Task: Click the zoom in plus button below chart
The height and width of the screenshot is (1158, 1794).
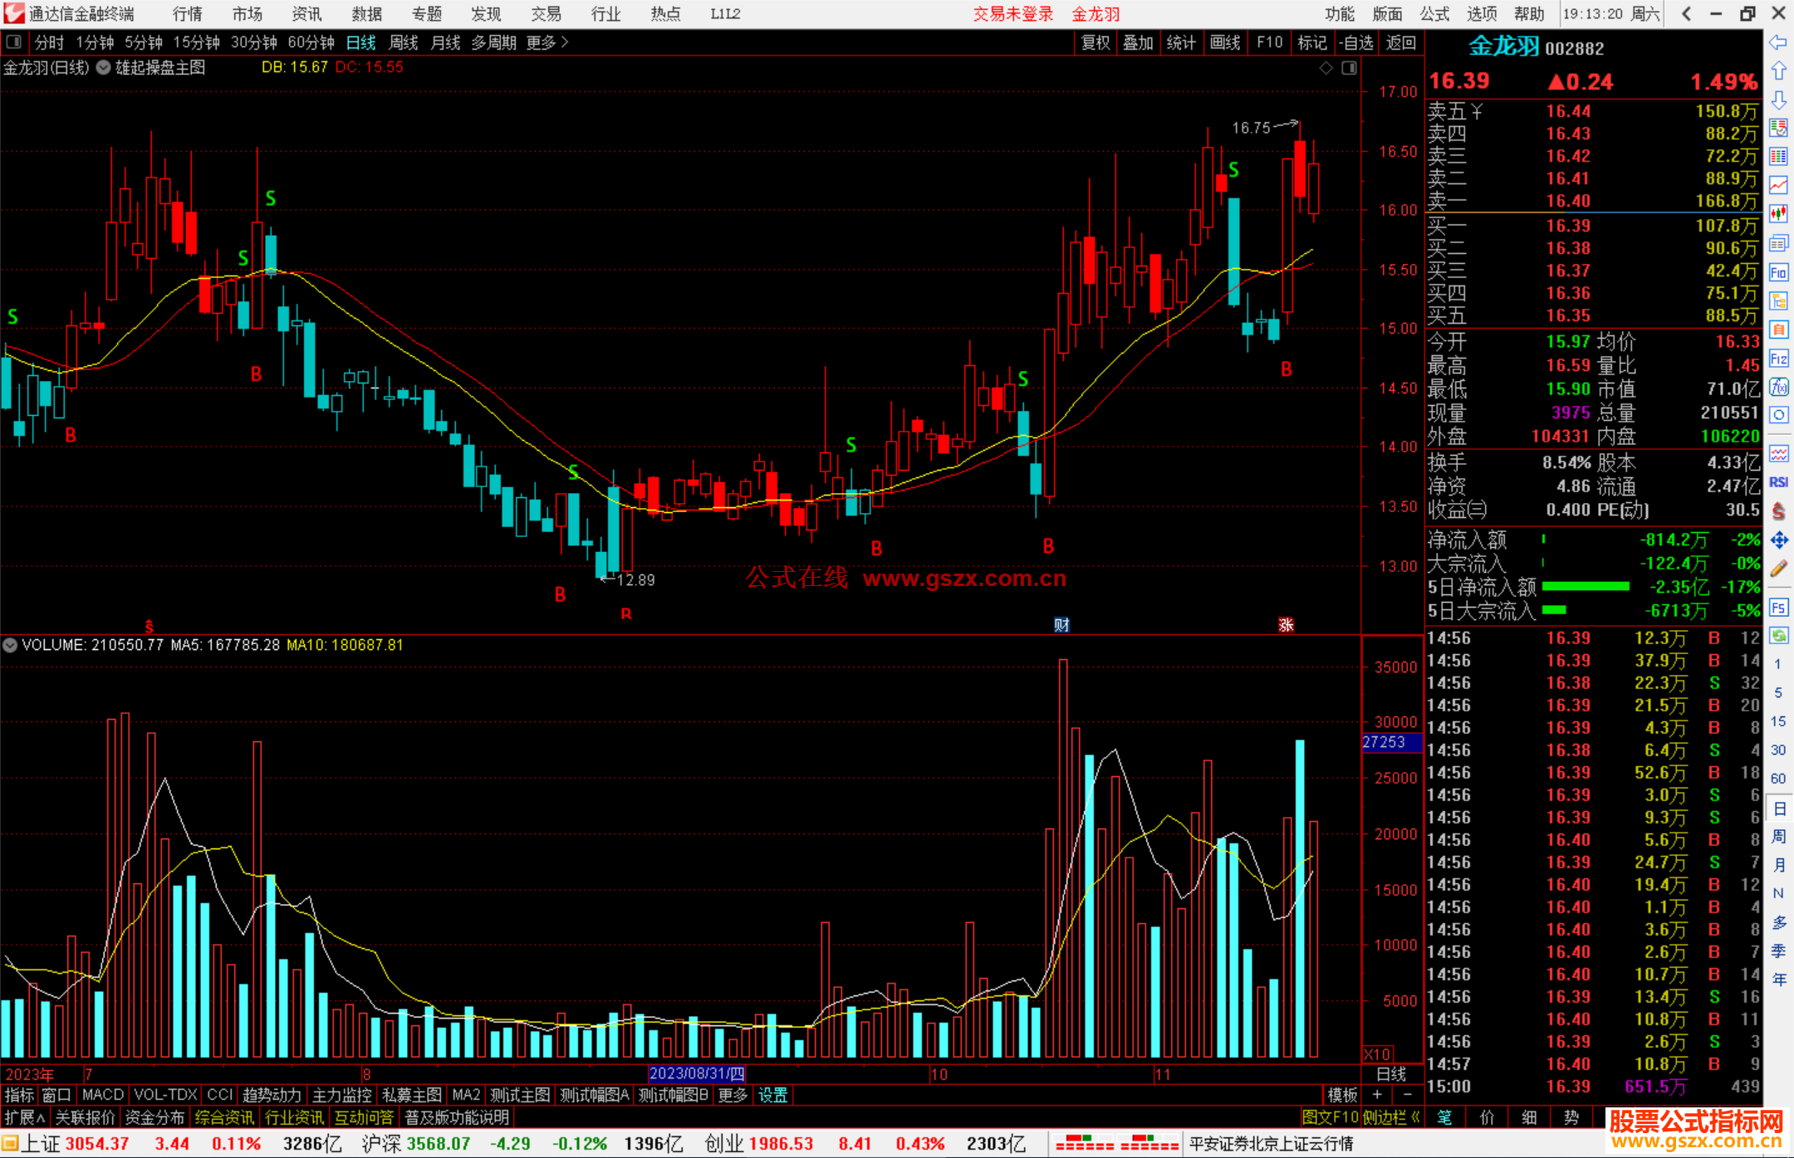Action: click(x=1378, y=1095)
